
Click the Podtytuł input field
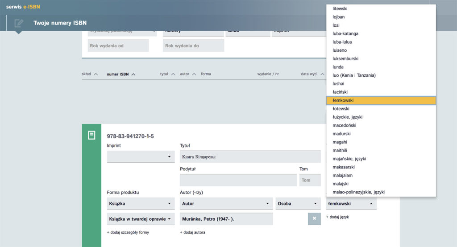click(238, 180)
